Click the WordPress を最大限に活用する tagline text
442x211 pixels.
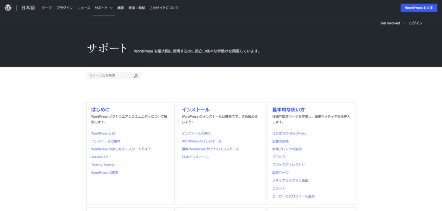click(x=197, y=51)
